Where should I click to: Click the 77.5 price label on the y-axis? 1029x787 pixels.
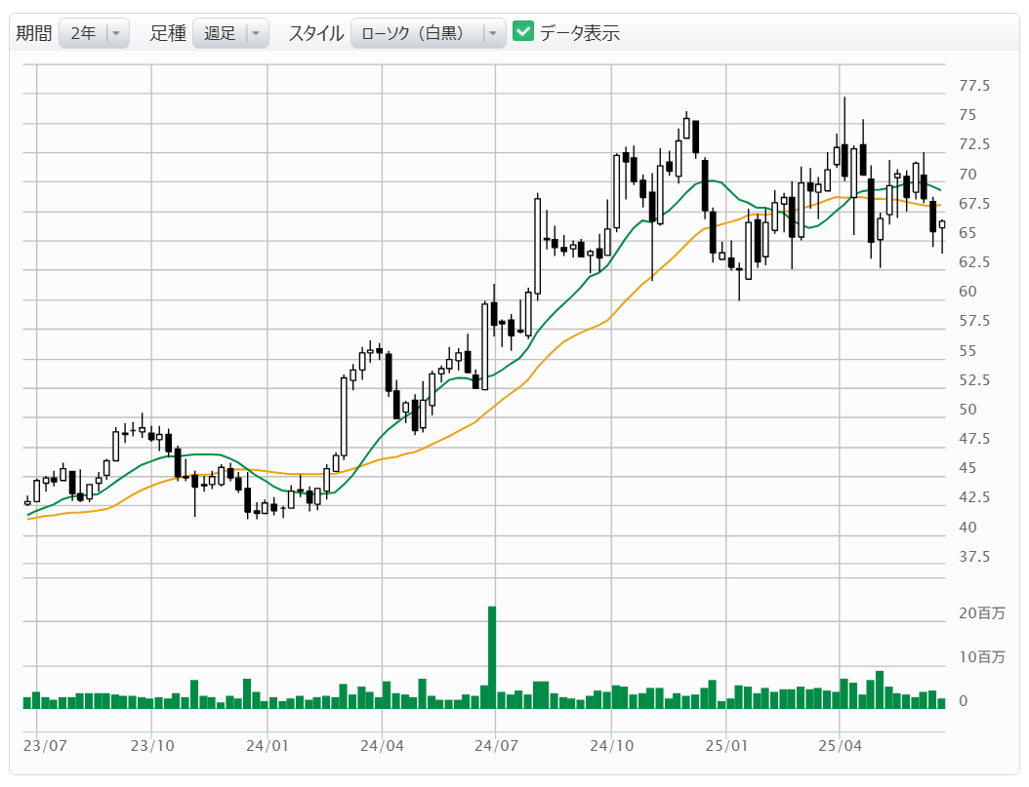click(x=974, y=86)
